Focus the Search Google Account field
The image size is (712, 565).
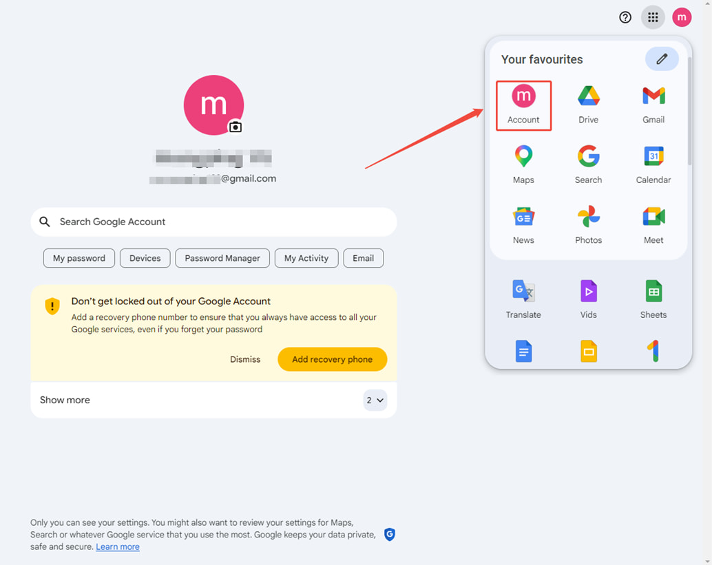point(213,222)
